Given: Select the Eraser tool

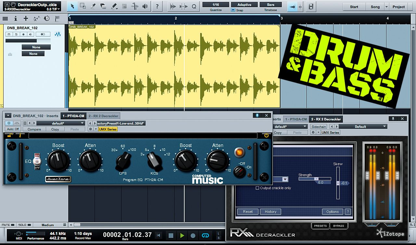Looking at the screenshot, I should coord(103,6).
